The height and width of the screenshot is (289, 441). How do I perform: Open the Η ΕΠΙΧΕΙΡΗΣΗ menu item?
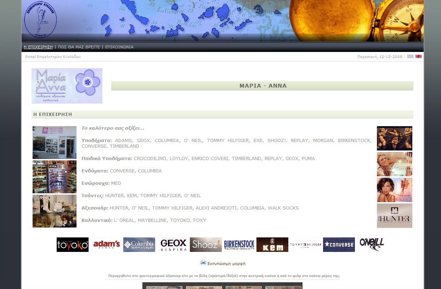coord(38,47)
